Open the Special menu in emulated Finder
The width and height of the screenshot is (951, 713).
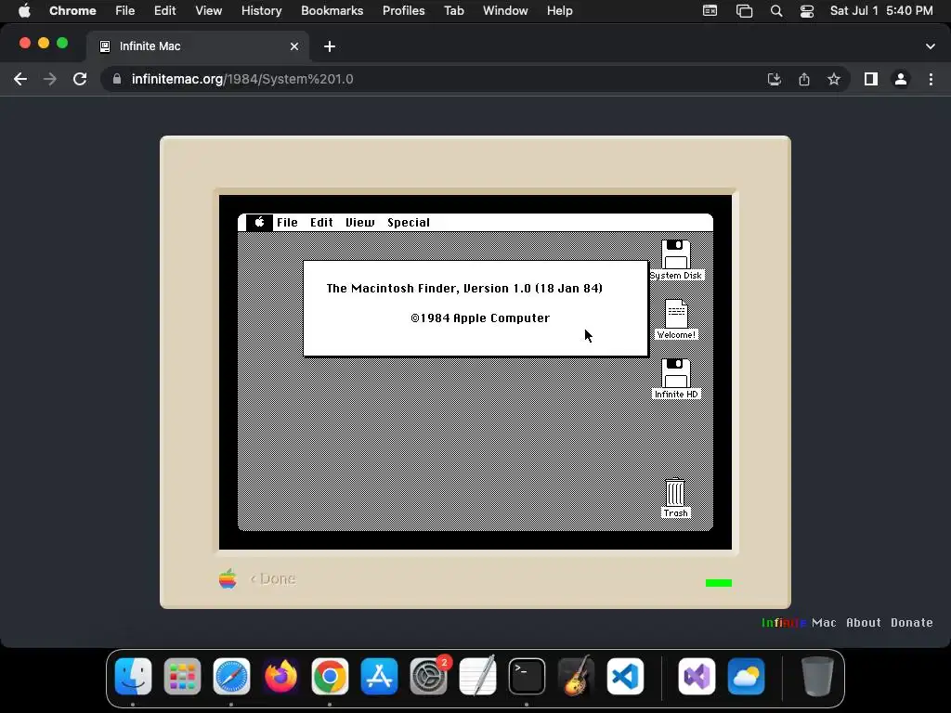[x=409, y=223]
